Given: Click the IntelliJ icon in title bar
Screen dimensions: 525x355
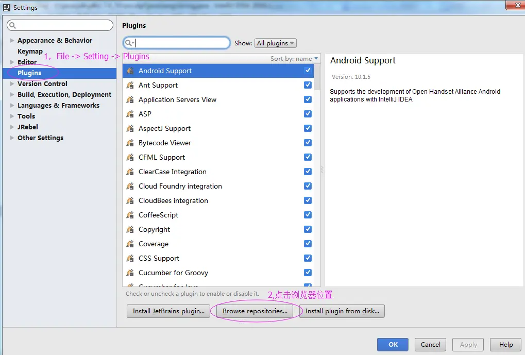Looking at the screenshot, I should point(7,7).
